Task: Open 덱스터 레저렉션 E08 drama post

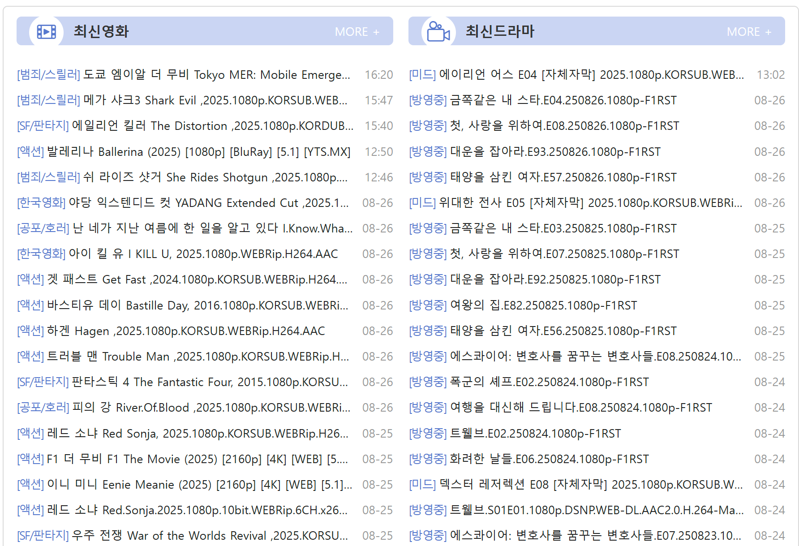Action: coord(591,485)
